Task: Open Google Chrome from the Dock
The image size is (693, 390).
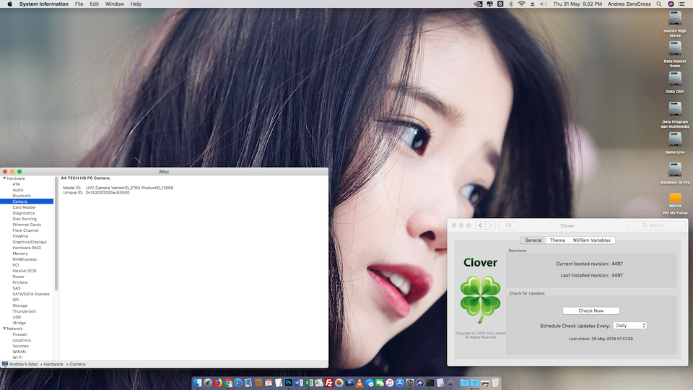Action: pos(228,383)
